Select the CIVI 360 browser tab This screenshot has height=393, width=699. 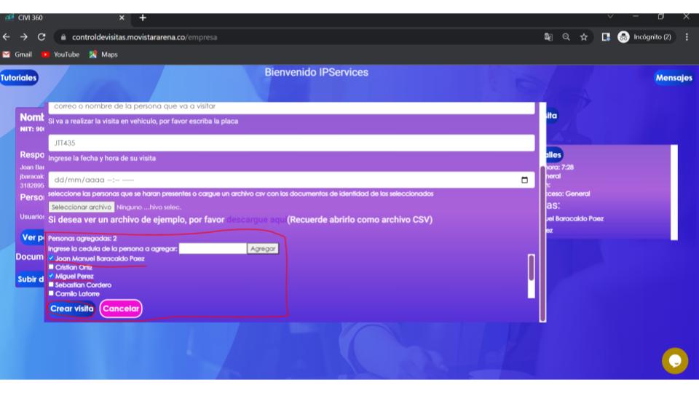tap(65, 17)
